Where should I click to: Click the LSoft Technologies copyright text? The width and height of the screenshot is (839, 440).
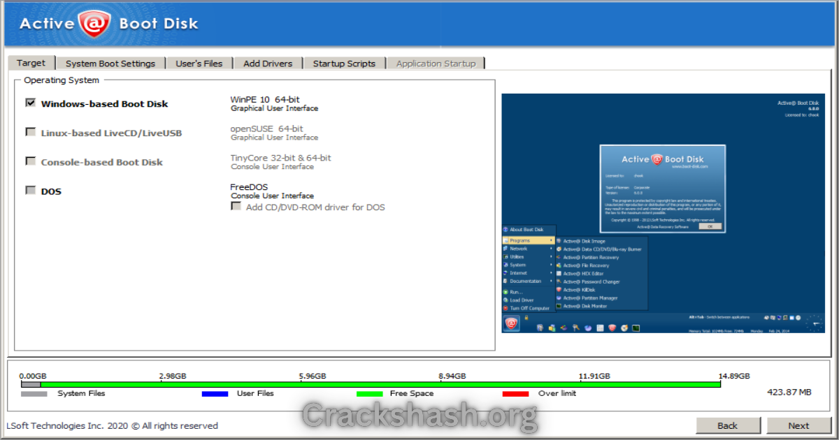pyautogui.click(x=112, y=425)
